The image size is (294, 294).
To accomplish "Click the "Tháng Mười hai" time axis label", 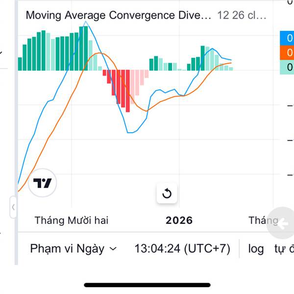I will [72, 220].
